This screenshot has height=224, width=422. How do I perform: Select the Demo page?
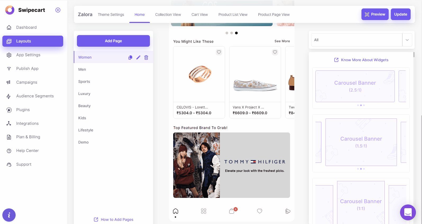113,142
